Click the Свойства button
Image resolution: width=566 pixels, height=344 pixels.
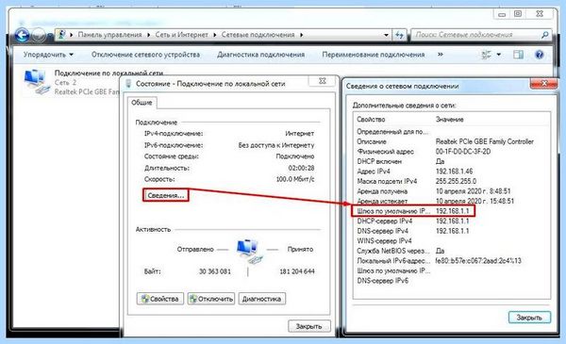point(160,299)
